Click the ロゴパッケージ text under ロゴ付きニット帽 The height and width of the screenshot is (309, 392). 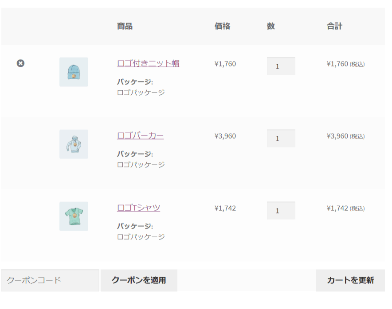(x=141, y=93)
